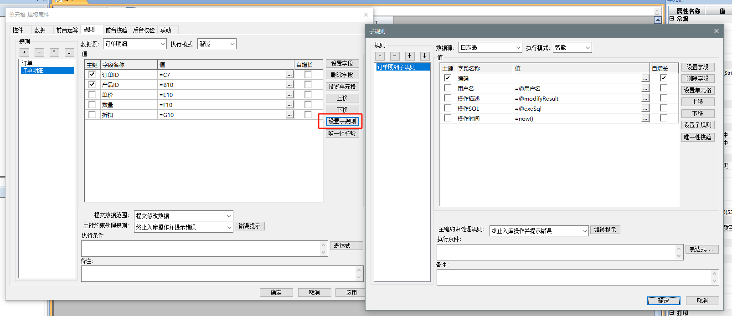
Task: Switch to 控件 tab
Action: pyautogui.click(x=18, y=30)
